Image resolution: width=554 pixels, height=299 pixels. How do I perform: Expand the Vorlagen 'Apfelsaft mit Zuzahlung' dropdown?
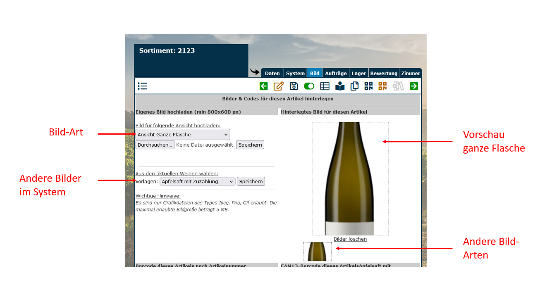(197, 181)
